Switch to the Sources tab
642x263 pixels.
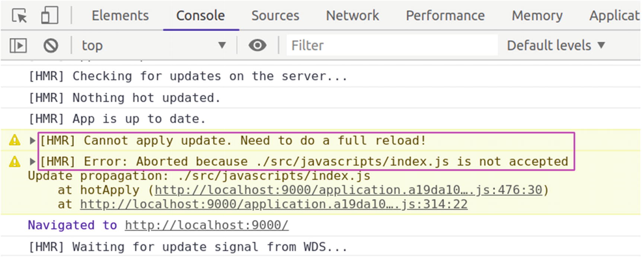pos(275,16)
